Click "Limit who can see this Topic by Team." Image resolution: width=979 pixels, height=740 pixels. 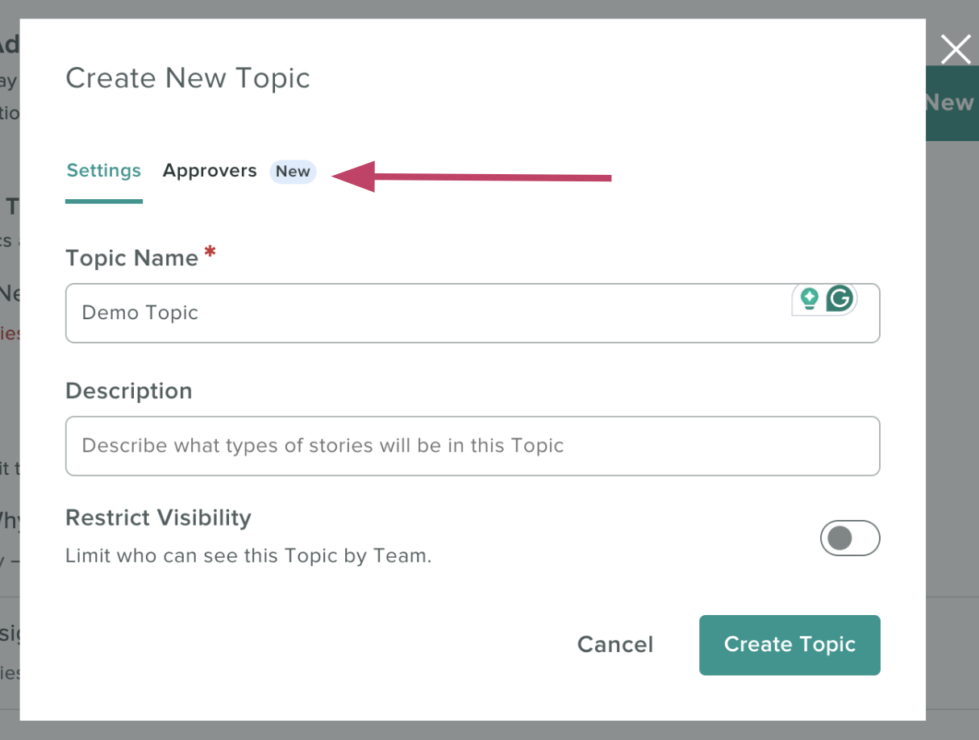point(248,555)
